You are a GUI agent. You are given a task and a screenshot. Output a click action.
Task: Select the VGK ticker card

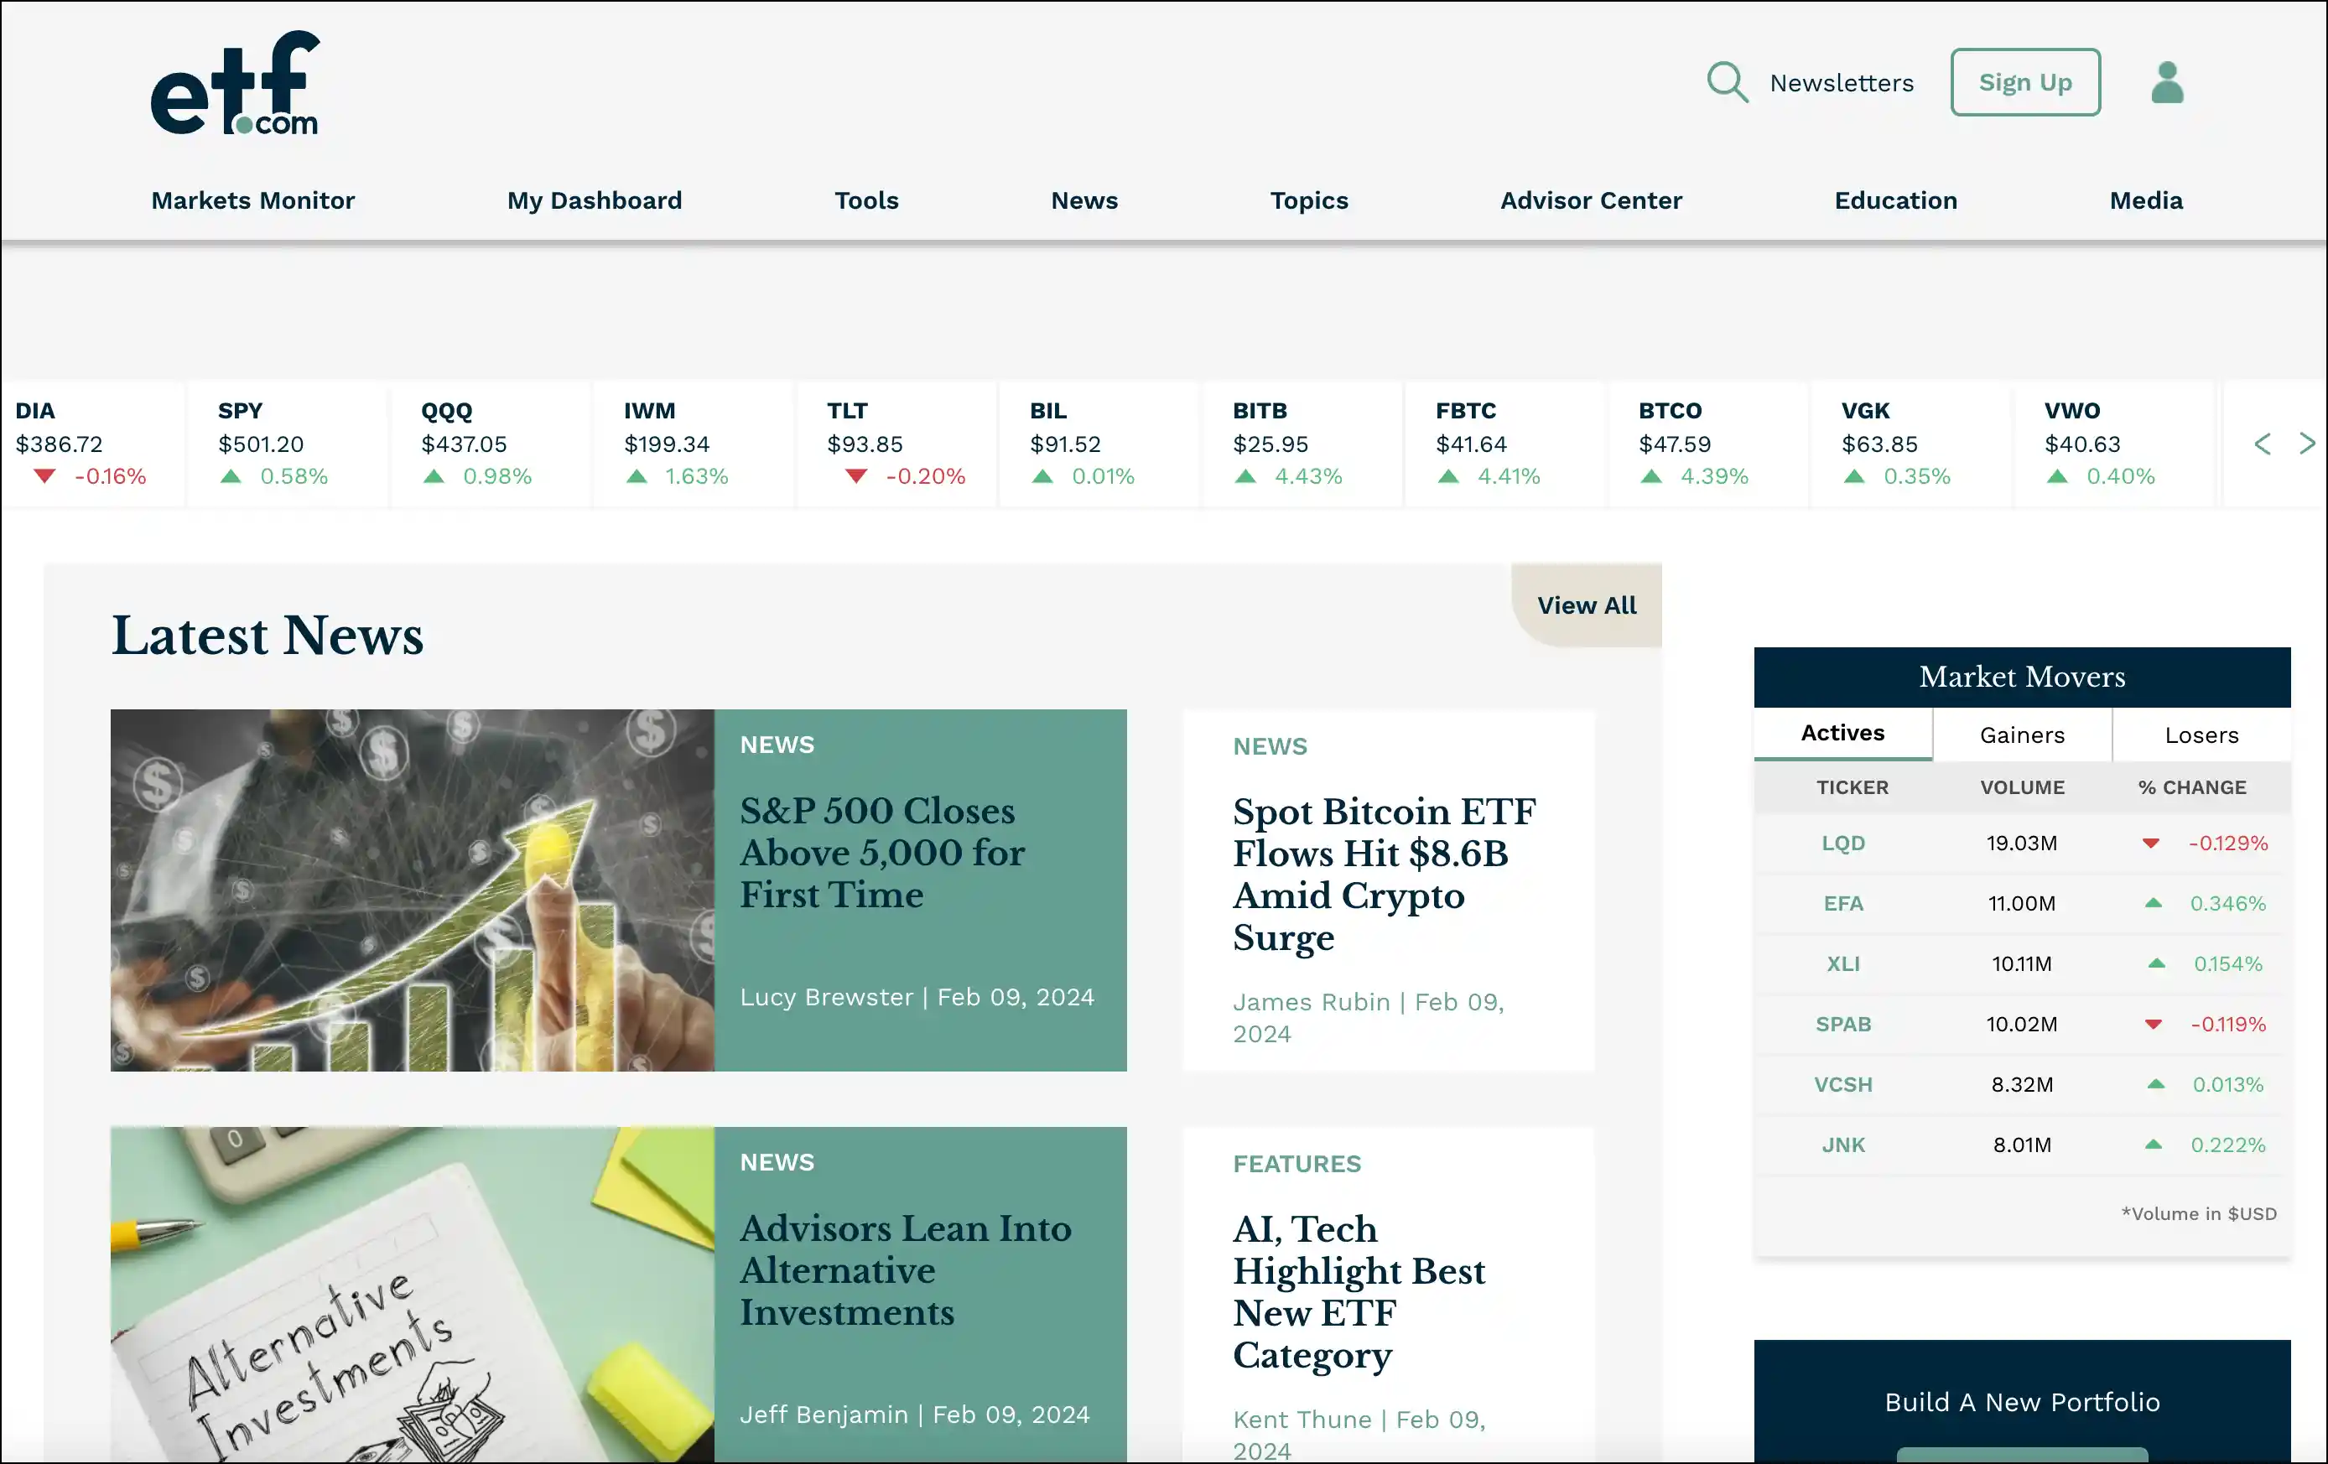1912,444
